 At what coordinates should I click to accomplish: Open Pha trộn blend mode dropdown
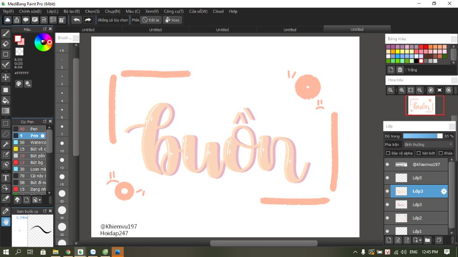pos(428,145)
